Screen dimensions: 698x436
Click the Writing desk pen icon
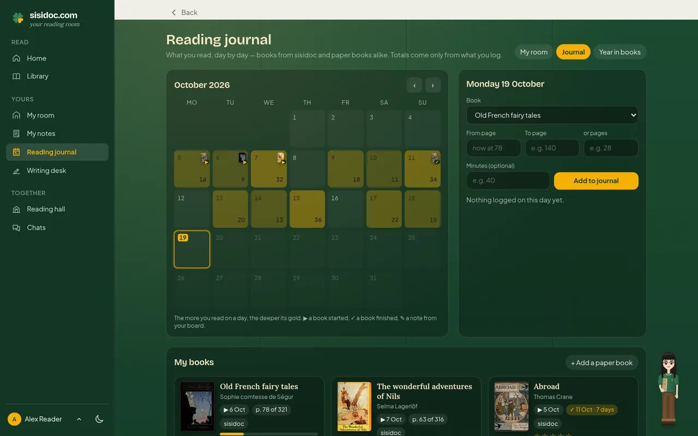(x=16, y=171)
